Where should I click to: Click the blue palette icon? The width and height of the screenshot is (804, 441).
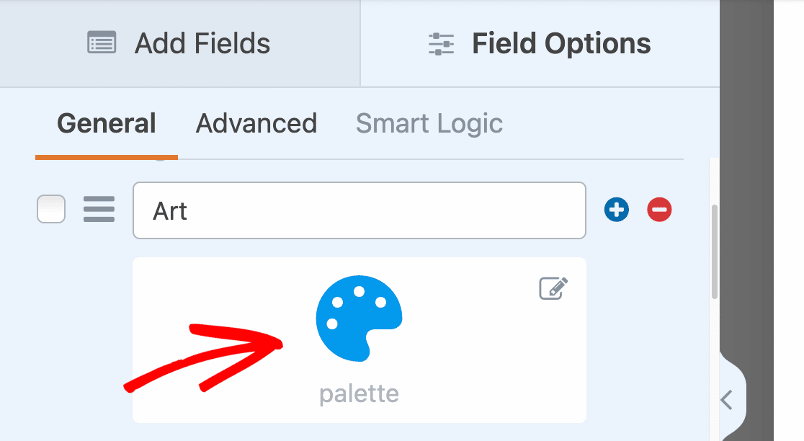click(x=359, y=318)
